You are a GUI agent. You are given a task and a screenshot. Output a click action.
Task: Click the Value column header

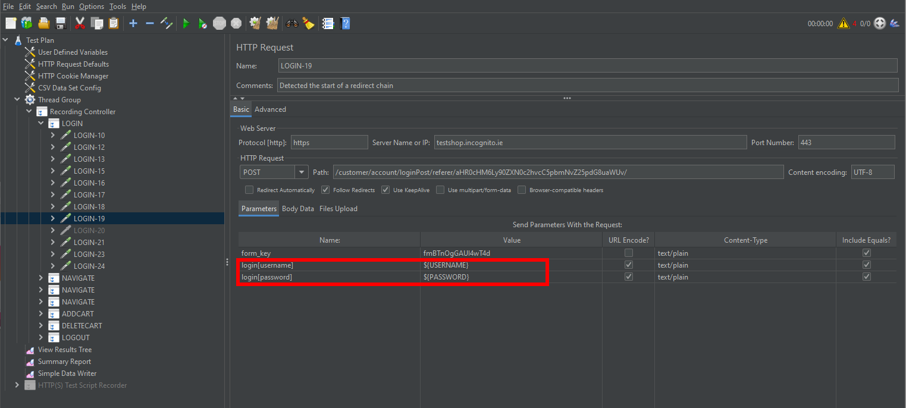(511, 240)
